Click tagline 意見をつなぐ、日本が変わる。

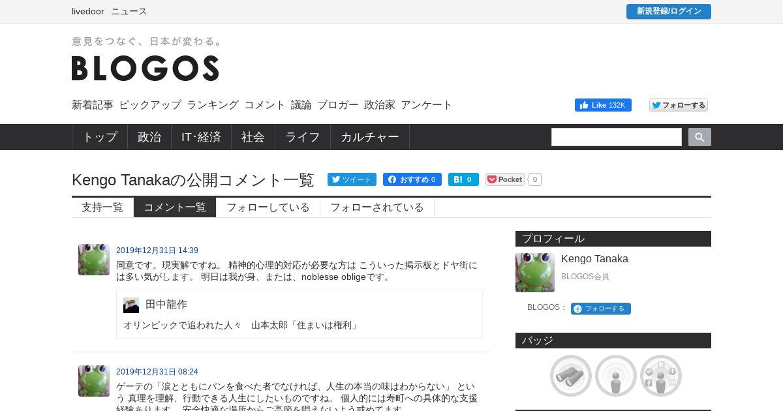pos(147,41)
